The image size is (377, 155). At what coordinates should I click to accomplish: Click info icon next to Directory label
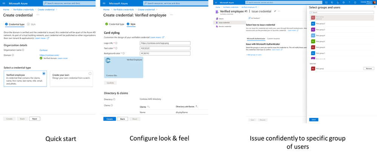coord(114,99)
